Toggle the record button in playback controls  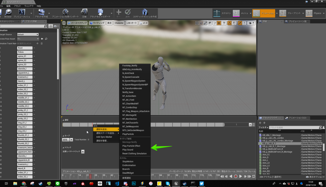(x=236, y=176)
